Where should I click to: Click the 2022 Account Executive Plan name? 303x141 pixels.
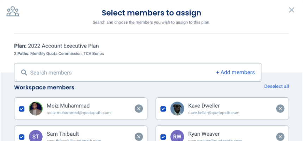point(63,46)
